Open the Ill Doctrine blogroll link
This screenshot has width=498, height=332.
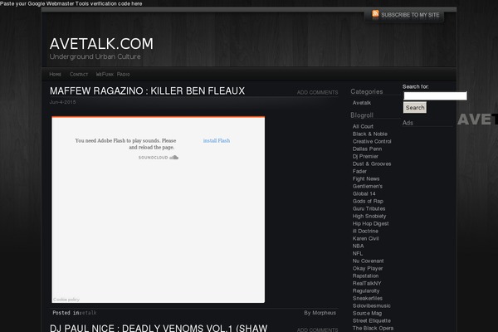coord(365,231)
